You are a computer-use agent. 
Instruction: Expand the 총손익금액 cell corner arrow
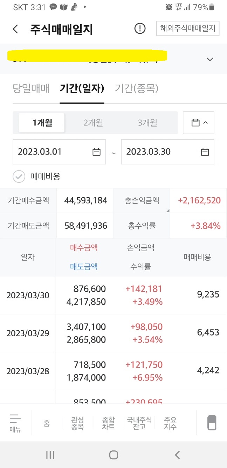click(x=167, y=210)
